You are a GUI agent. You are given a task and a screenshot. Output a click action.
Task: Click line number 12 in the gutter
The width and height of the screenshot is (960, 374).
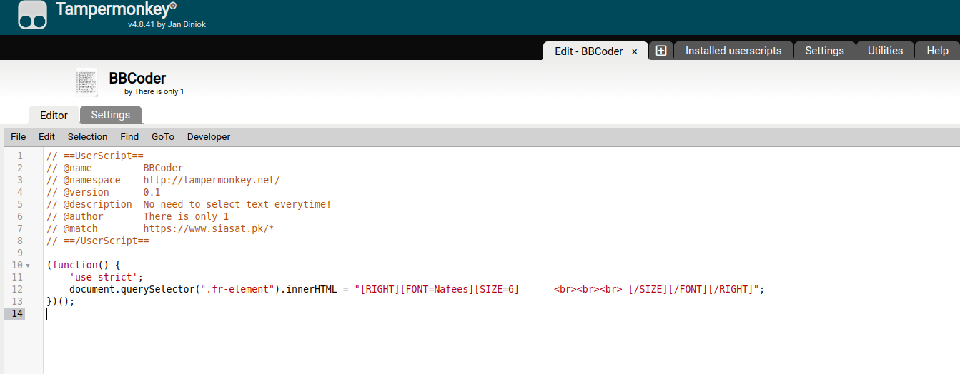(17, 289)
